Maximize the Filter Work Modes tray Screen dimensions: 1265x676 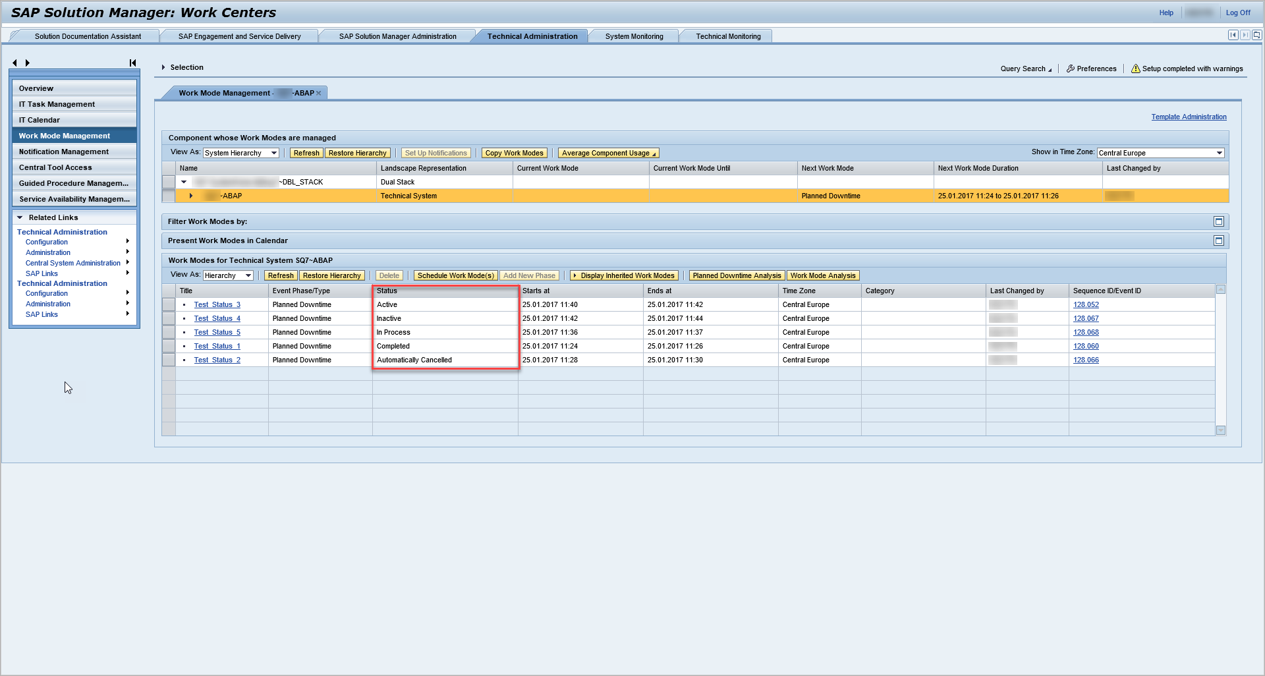pyautogui.click(x=1219, y=222)
